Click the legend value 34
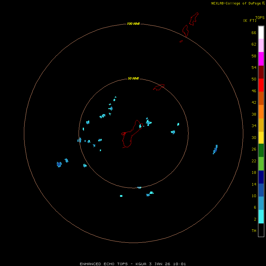This screenshot has height=266, width=266. (x=254, y=126)
